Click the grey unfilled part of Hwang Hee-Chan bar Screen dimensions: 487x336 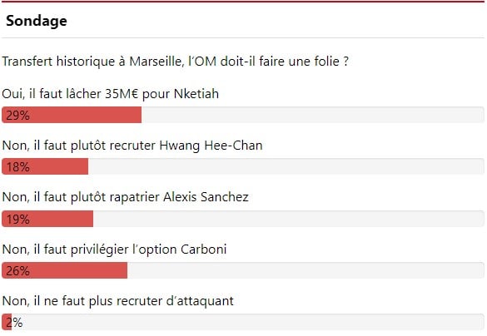point(286,166)
